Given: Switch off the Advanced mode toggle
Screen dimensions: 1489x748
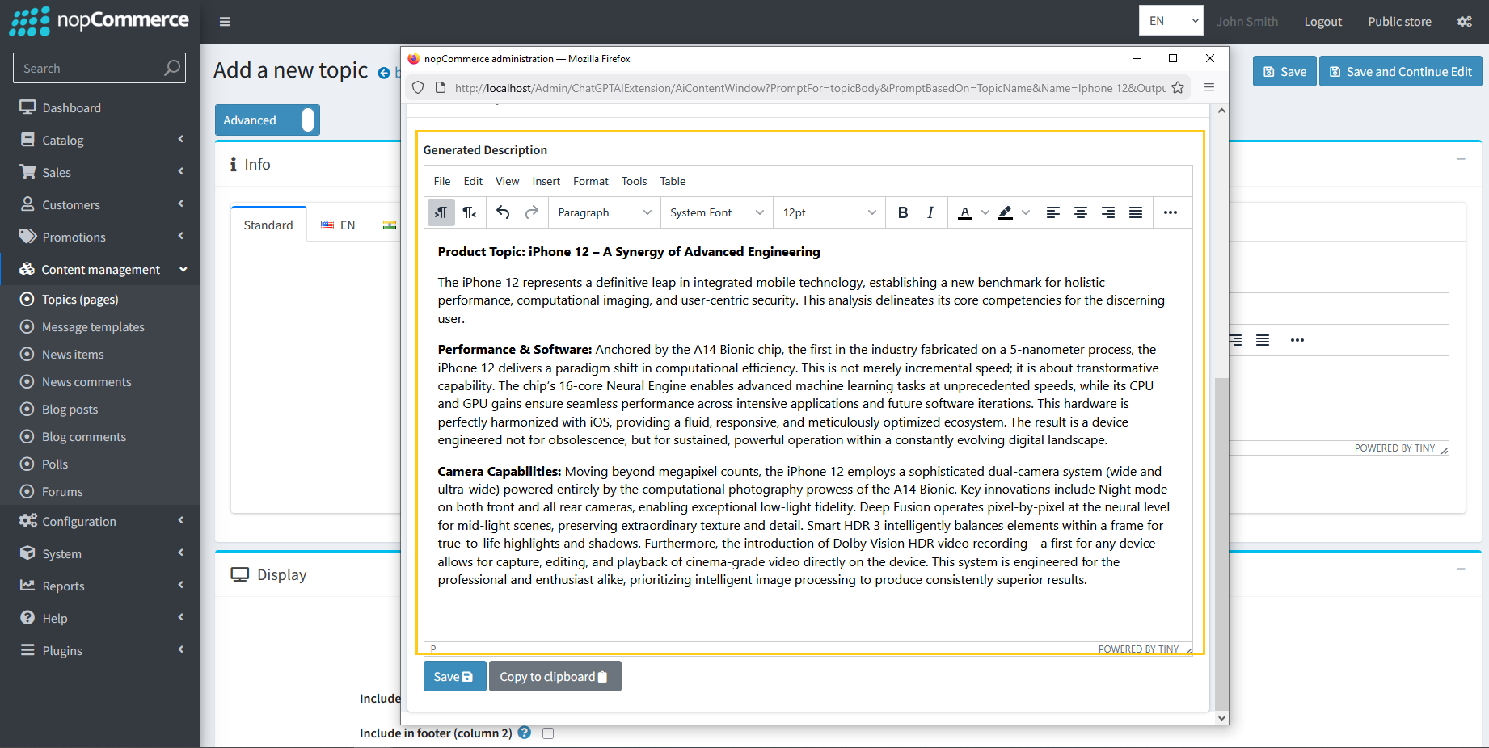Looking at the screenshot, I should pos(307,120).
